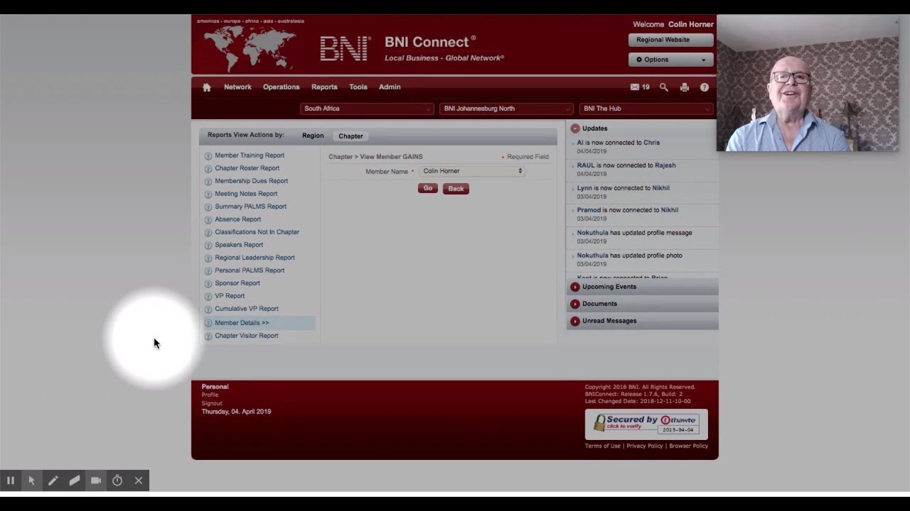The height and width of the screenshot is (511, 910).
Task: Click the Signout link in footer
Action: [x=212, y=404]
